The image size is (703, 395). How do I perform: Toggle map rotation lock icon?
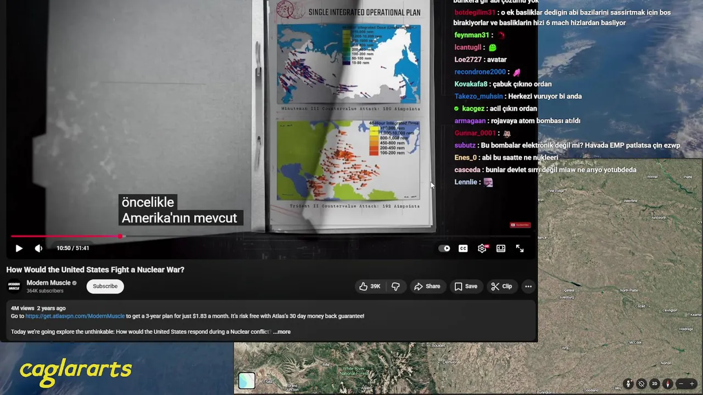pyautogui.click(x=641, y=384)
